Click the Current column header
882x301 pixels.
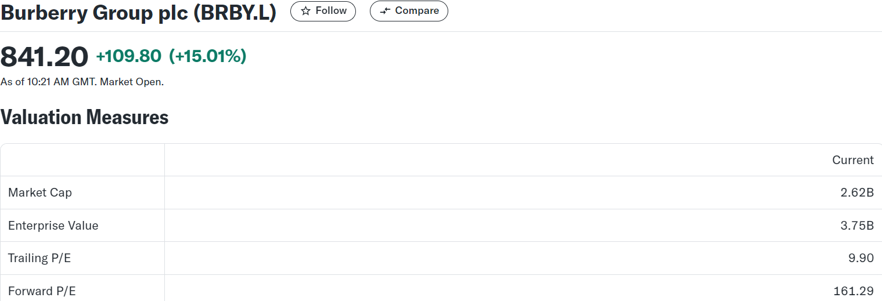(853, 160)
